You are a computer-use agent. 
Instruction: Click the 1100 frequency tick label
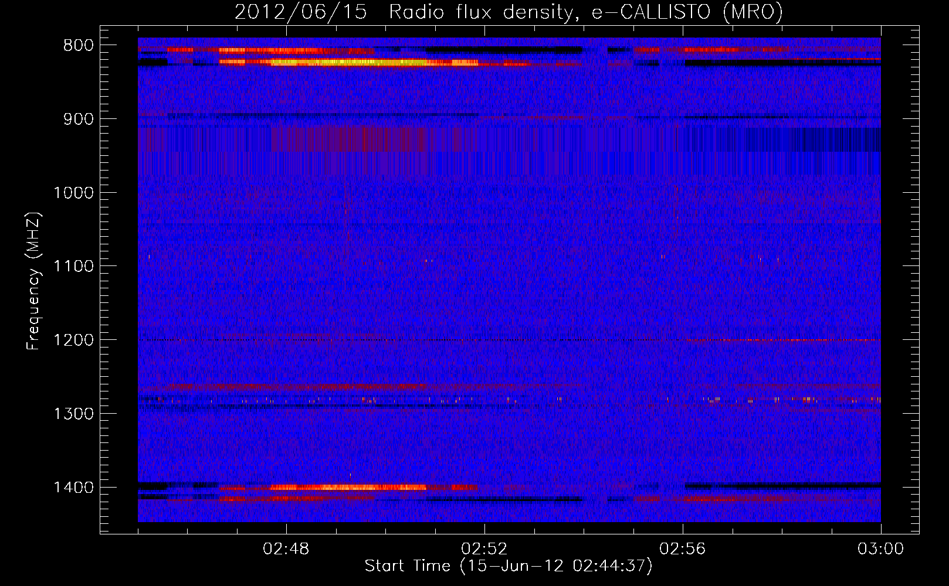pos(73,266)
